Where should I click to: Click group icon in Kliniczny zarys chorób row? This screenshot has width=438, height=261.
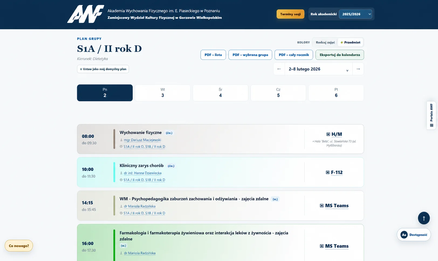121,180
